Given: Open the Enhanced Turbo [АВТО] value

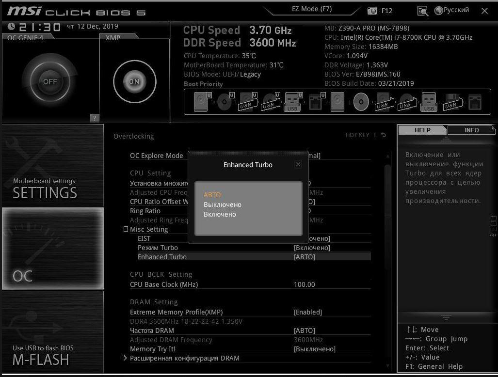Looking at the screenshot, I should pos(304,257).
